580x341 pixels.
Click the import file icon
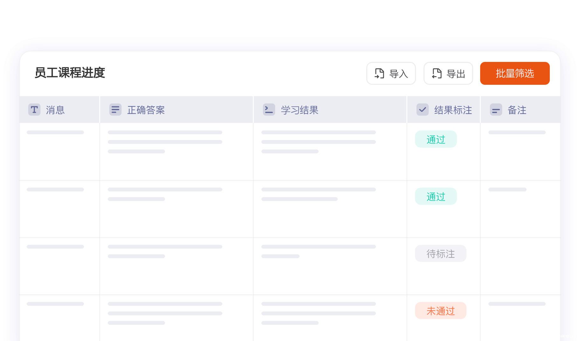(379, 73)
